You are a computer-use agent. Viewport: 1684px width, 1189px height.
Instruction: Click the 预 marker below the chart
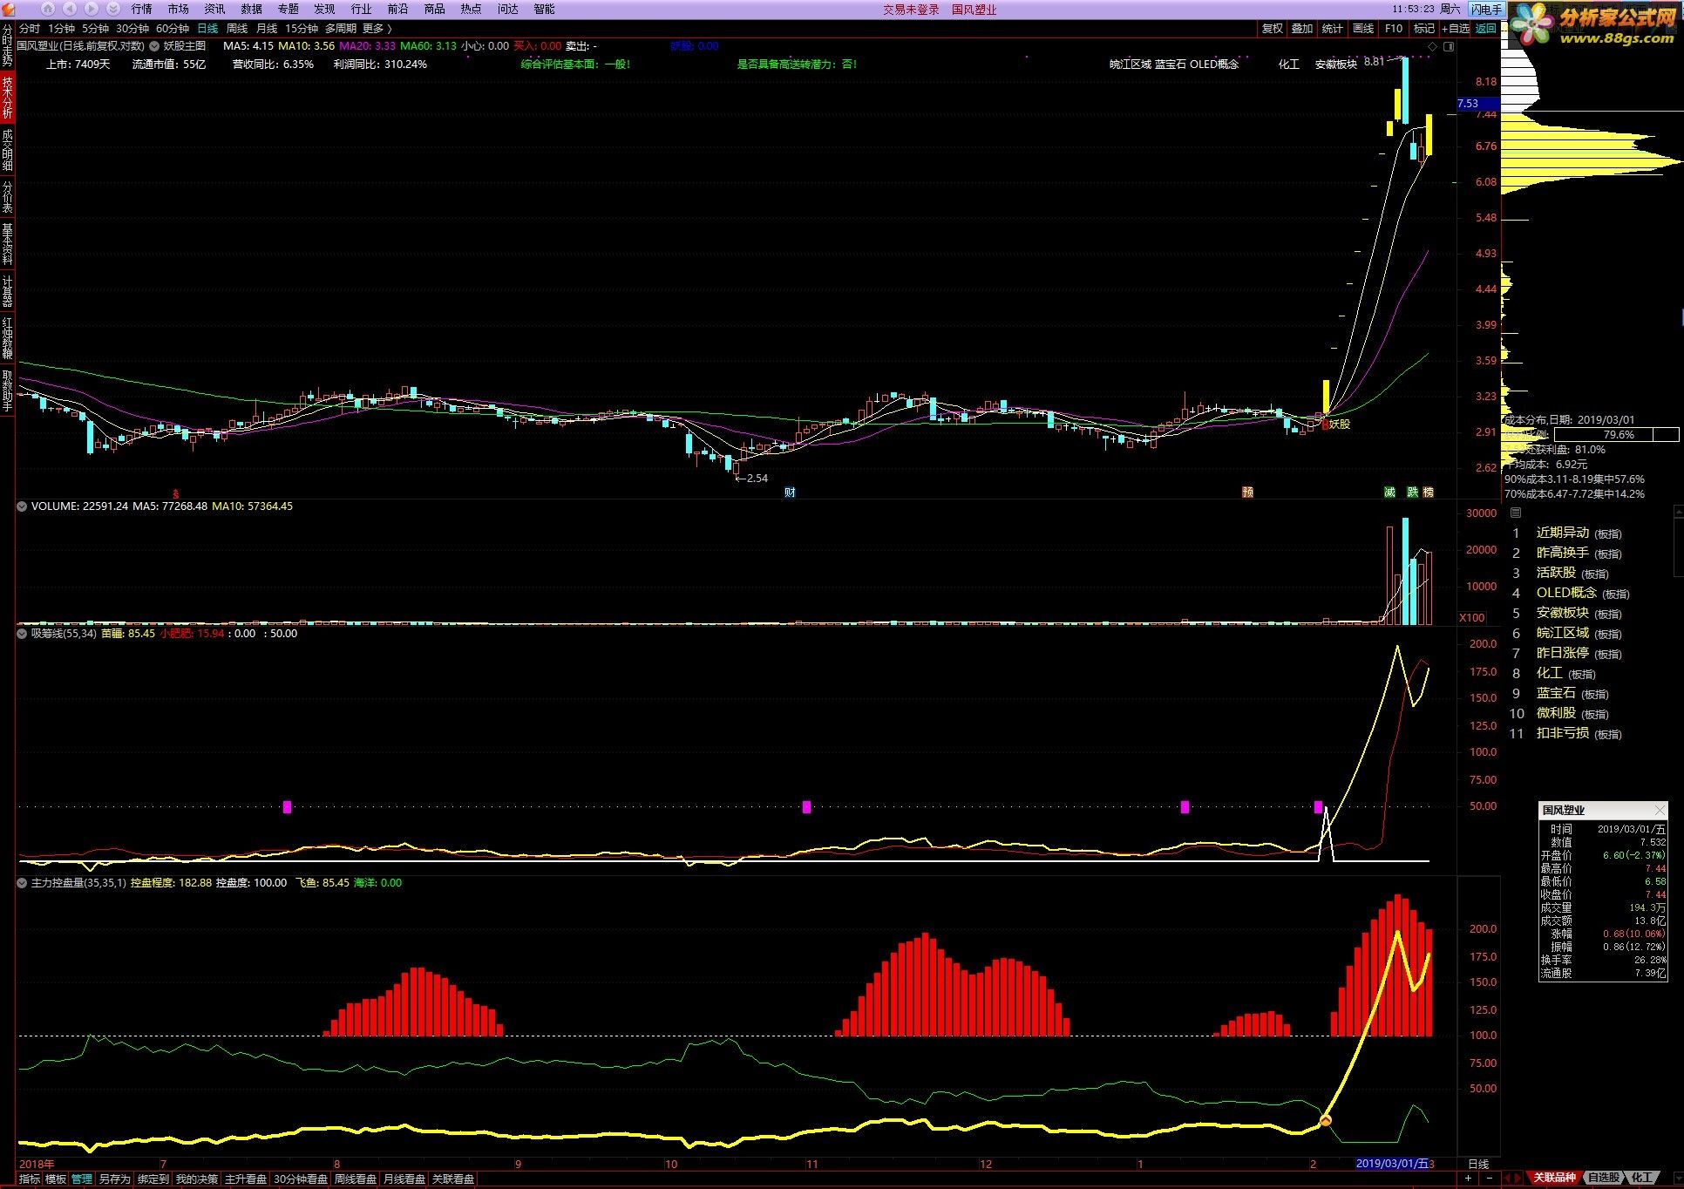click(x=1247, y=493)
